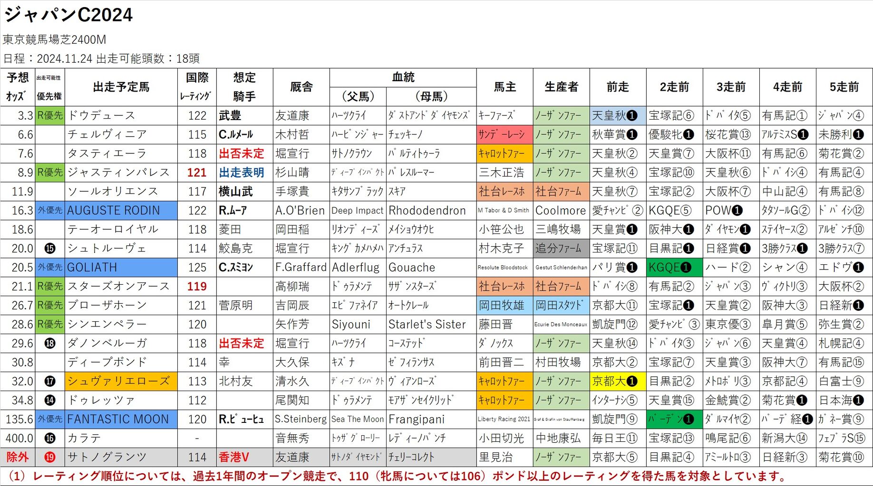873x486 pixels.
Task: Click the dam name 'Rhododendron'
Action: point(427,210)
